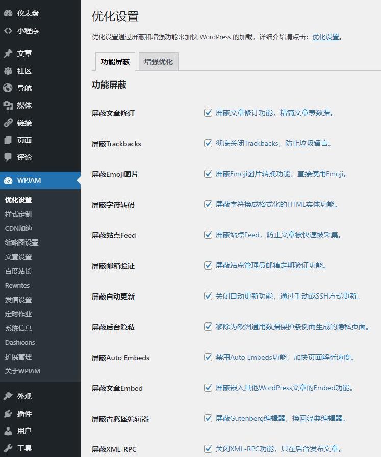This screenshot has width=381, height=457.
Task: Click the 屏蔽古腾堡编辑器 setting label
Action: 120,419
